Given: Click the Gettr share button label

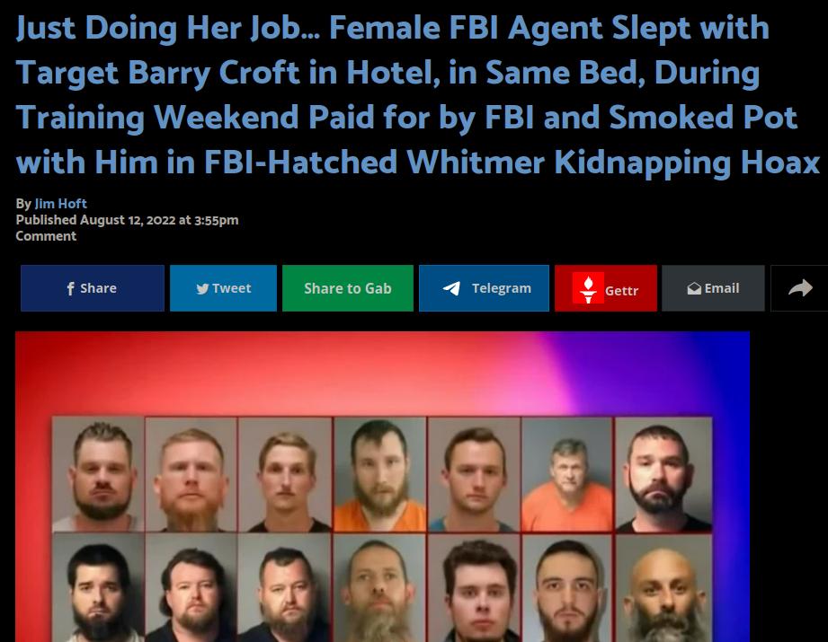Looking at the screenshot, I should (x=621, y=291).
